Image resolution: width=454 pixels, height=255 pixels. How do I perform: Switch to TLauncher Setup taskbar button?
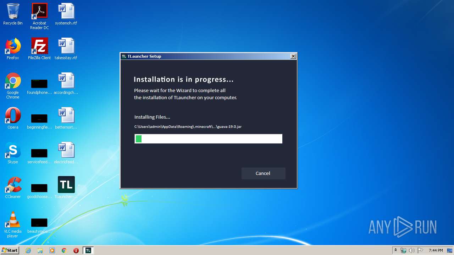88,250
